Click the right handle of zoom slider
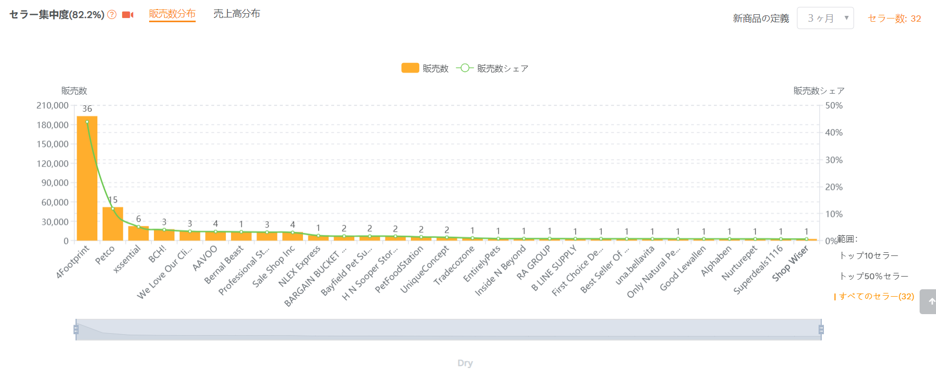 click(821, 330)
